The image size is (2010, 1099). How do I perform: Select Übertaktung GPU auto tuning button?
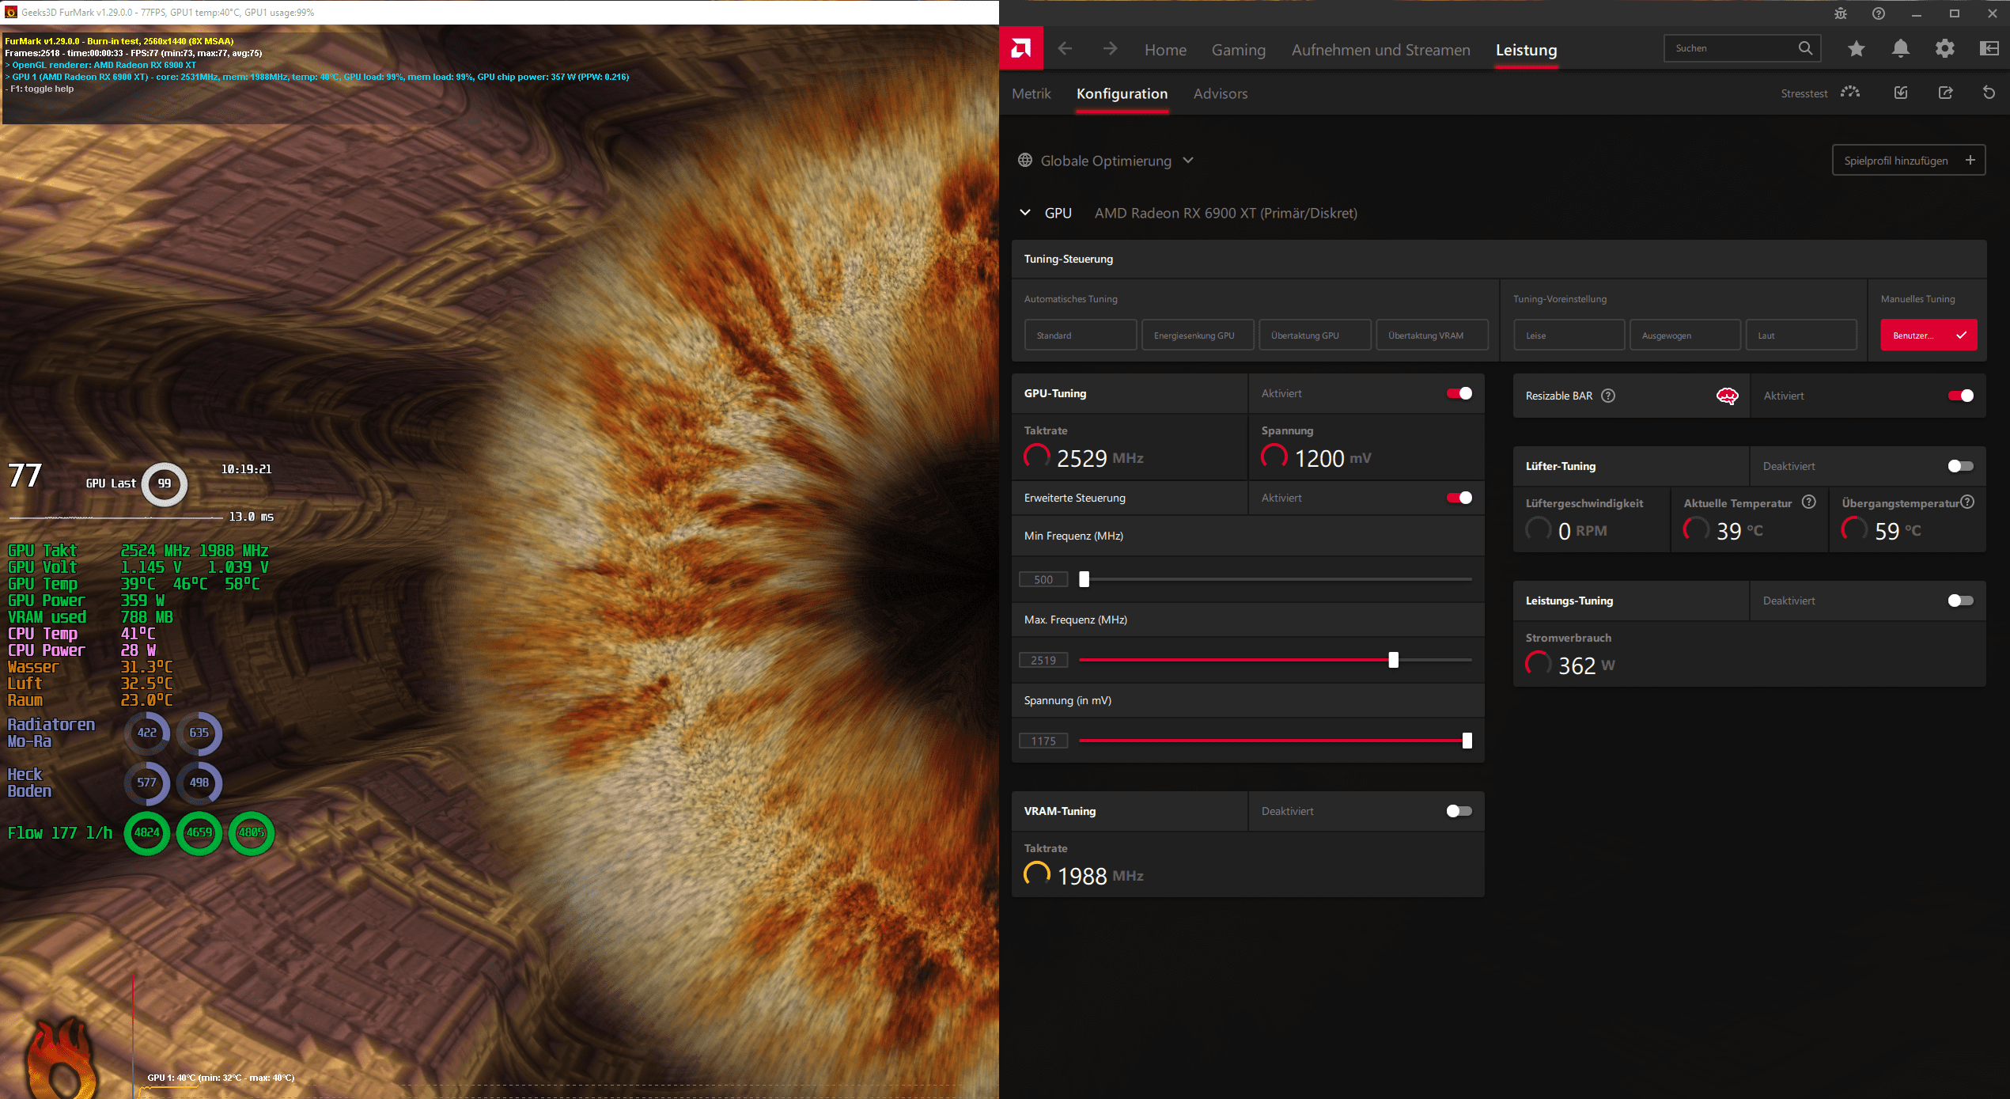(1315, 335)
